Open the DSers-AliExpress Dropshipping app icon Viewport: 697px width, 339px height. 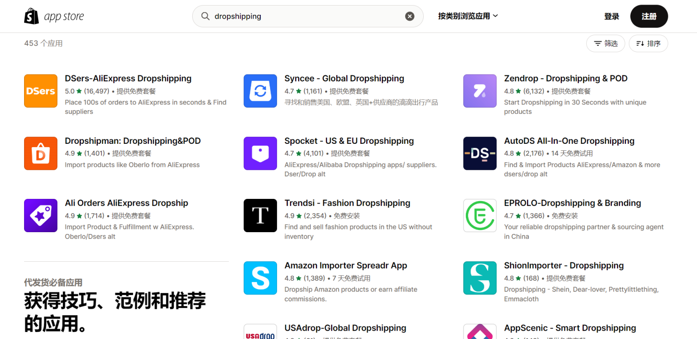coord(40,91)
